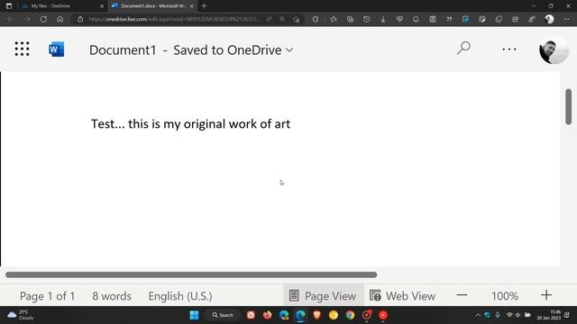Open the clock showing 30 Jan 2023
This screenshot has height=324, width=577.
point(549,315)
